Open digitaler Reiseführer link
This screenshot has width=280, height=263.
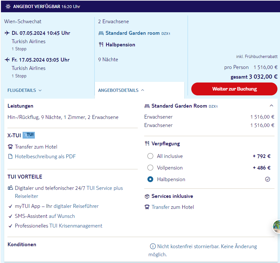(76, 206)
